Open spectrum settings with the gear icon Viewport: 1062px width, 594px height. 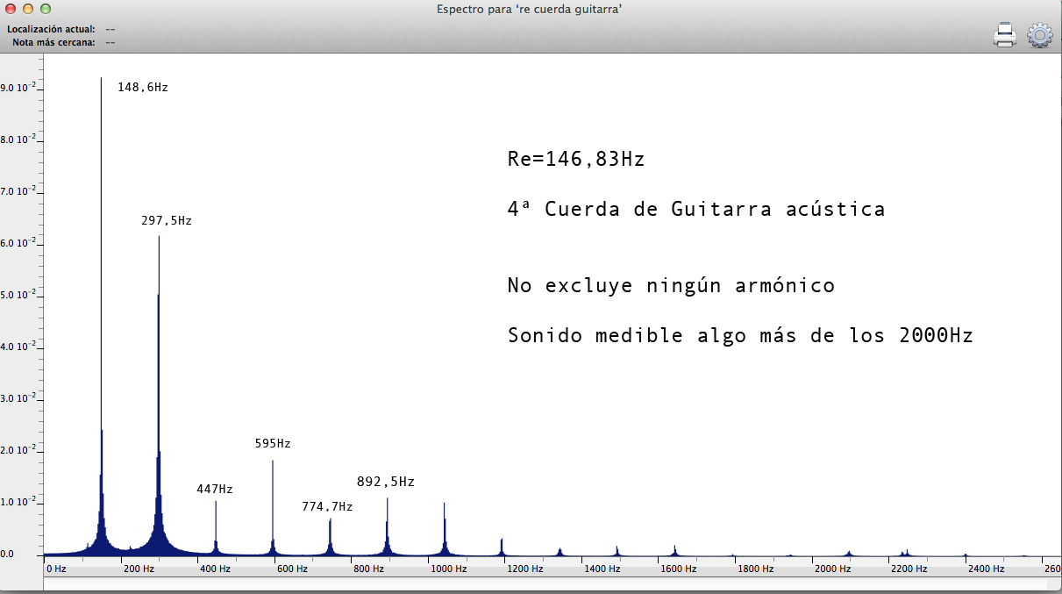[x=1039, y=34]
